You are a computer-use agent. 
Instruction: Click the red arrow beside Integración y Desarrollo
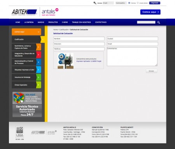click(x=38, y=54)
